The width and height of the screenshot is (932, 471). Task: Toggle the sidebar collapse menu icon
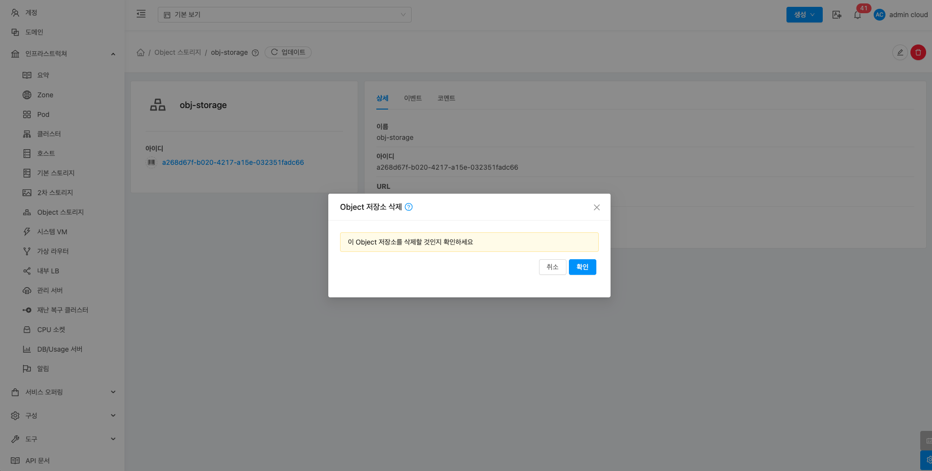pyautogui.click(x=141, y=14)
